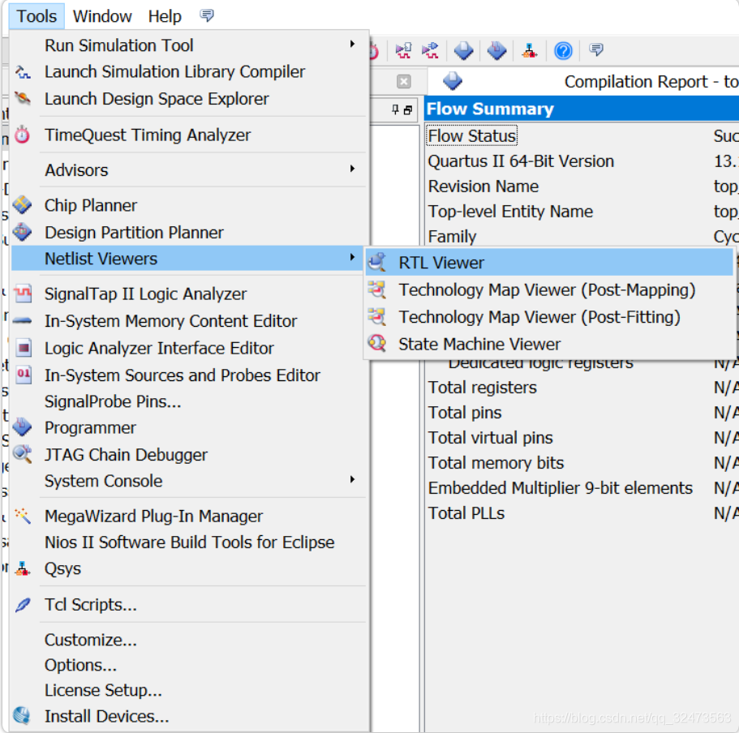Click the Qsys icon in menu
The image size is (739, 733).
click(23, 568)
